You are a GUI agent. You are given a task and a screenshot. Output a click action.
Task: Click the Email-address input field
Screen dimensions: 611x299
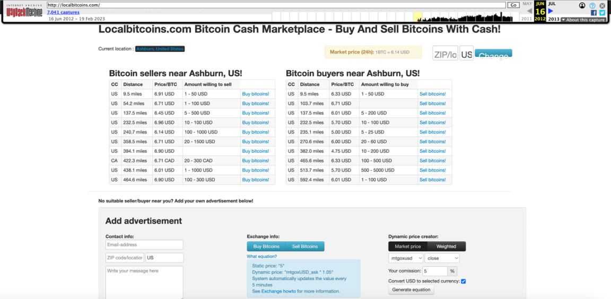[144, 245]
